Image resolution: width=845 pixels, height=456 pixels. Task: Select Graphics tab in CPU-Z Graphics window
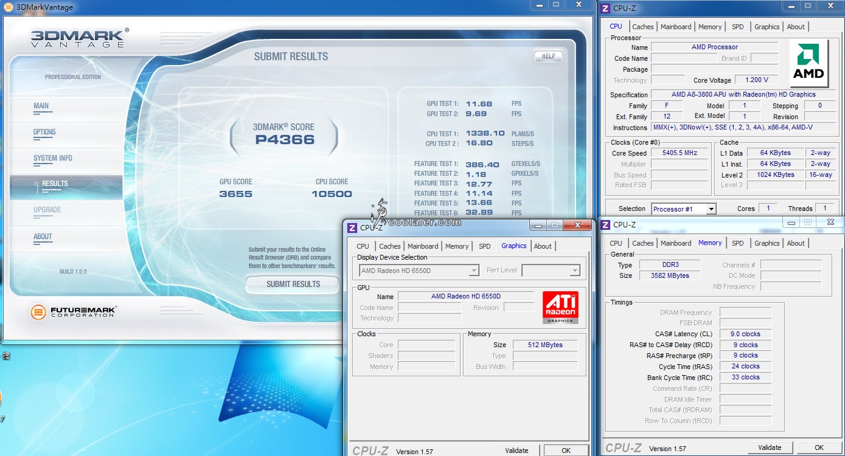(514, 246)
